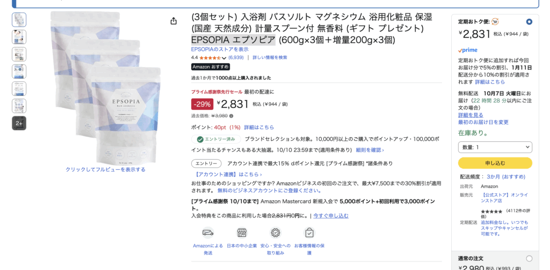Open the EPSOPIAのストアを表示 store link
550x270 pixels.
coord(220,49)
